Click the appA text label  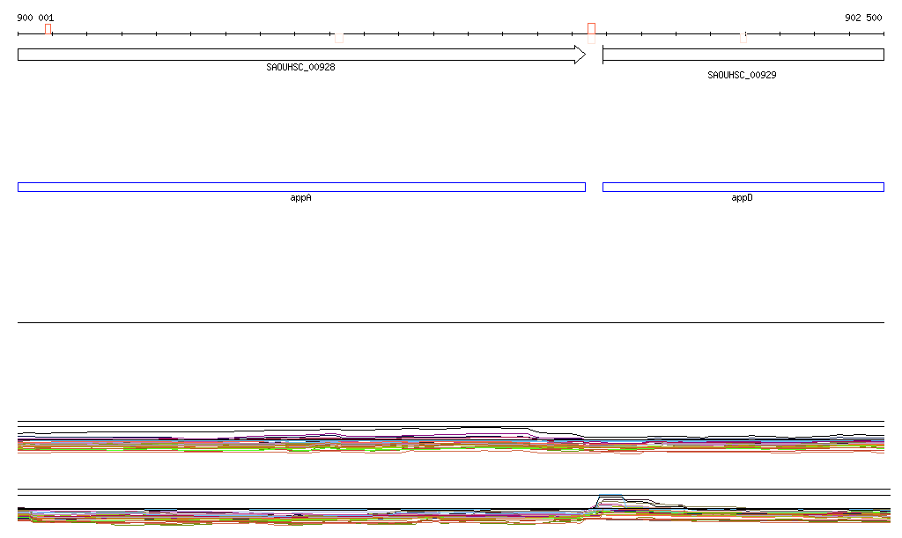pyautogui.click(x=301, y=198)
